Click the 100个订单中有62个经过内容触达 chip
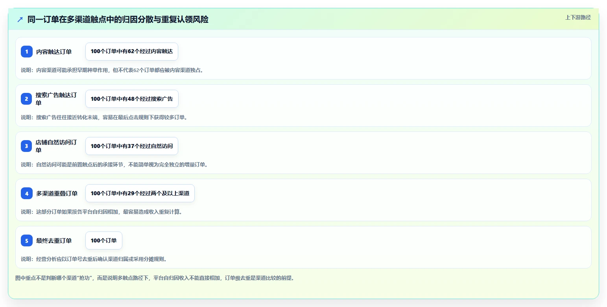This screenshot has width=607, height=307. 132,52
